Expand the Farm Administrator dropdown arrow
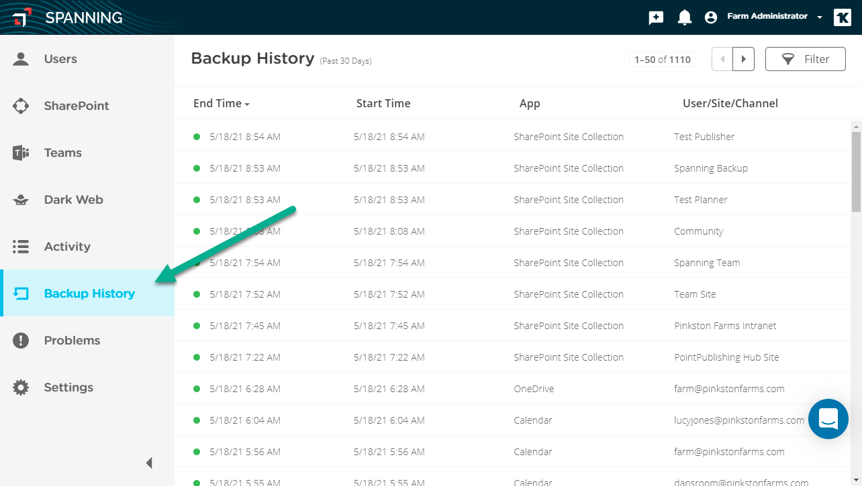862x486 pixels. 820,17
